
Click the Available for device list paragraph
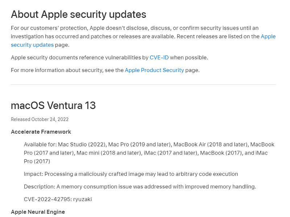coord(149,153)
